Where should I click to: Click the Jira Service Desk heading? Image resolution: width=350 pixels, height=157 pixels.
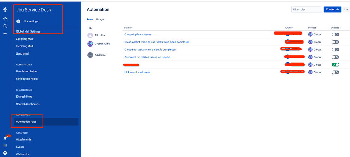click(34, 10)
